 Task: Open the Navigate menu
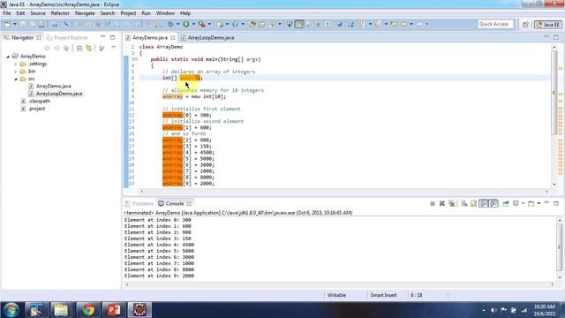pos(85,13)
